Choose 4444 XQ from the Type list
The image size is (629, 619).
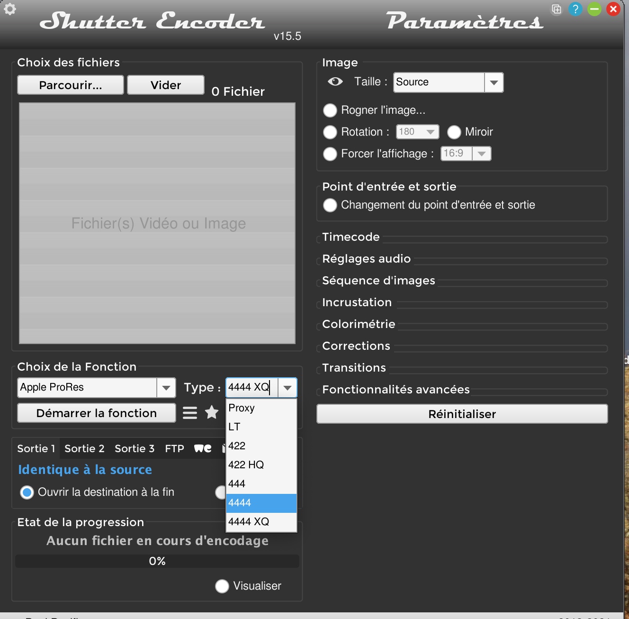pos(261,522)
